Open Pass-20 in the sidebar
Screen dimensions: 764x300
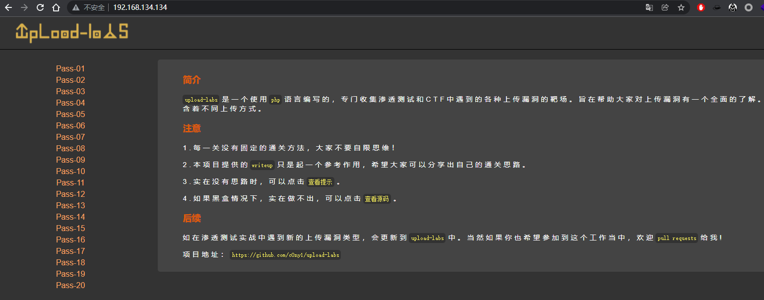[x=70, y=285]
